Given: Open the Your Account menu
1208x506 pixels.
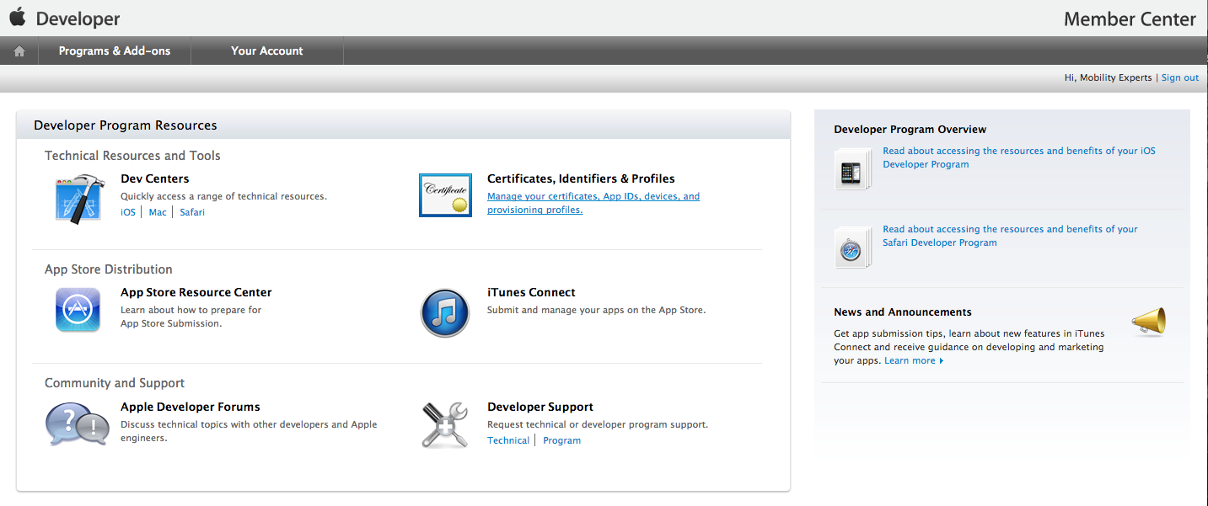Looking at the screenshot, I should (267, 51).
